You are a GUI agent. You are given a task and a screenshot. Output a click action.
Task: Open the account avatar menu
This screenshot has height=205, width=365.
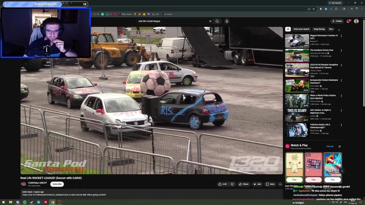(x=356, y=21)
